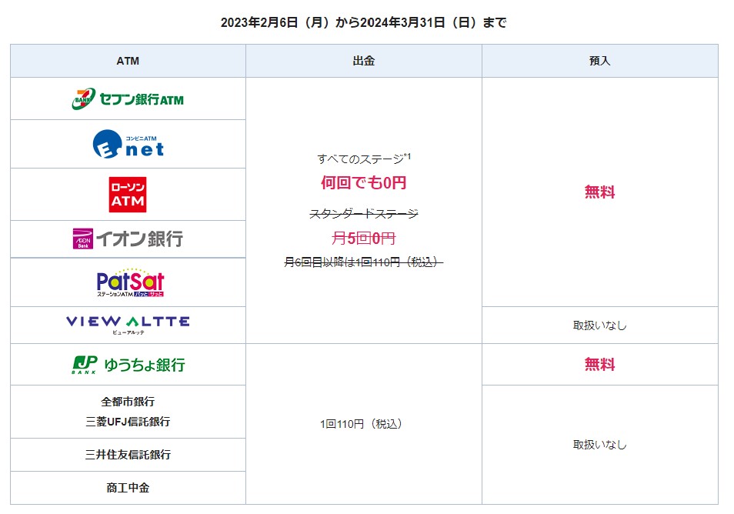The height and width of the screenshot is (514, 734).
Task: Click the 預入 column header
Action: 599,61
